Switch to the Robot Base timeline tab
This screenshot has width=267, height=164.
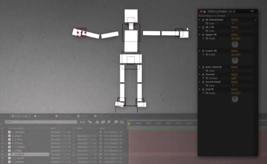coord(21,116)
